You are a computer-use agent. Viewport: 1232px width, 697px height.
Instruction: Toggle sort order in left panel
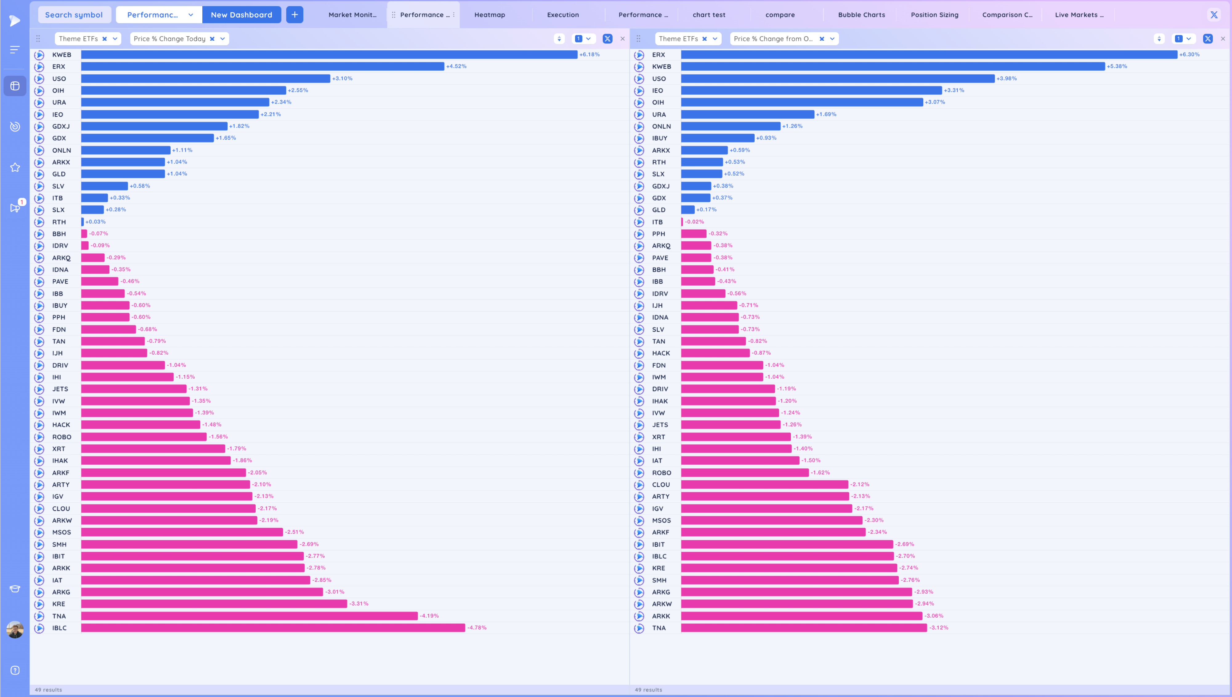(559, 39)
